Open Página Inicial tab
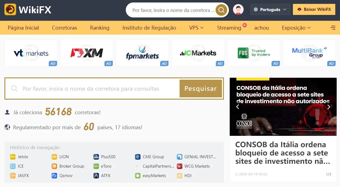 pos(23,28)
